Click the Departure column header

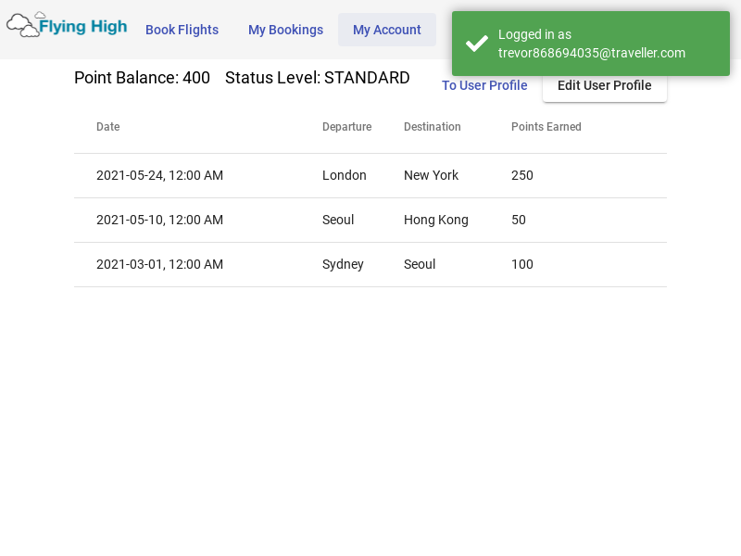pos(346,127)
